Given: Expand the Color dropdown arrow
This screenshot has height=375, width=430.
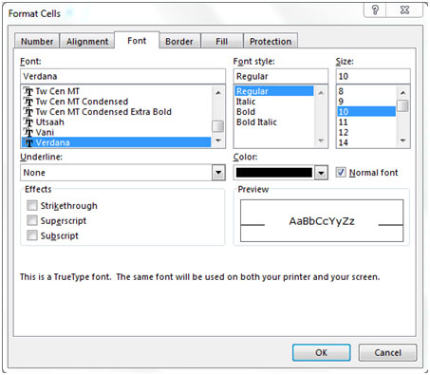Looking at the screenshot, I should [x=321, y=173].
